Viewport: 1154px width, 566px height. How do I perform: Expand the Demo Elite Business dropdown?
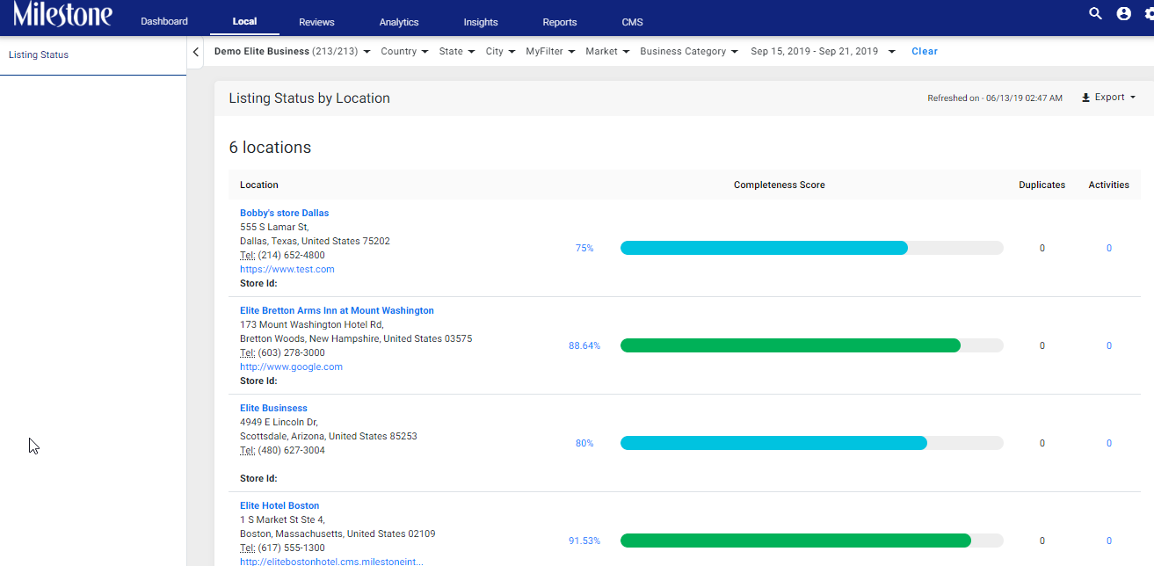click(x=292, y=51)
